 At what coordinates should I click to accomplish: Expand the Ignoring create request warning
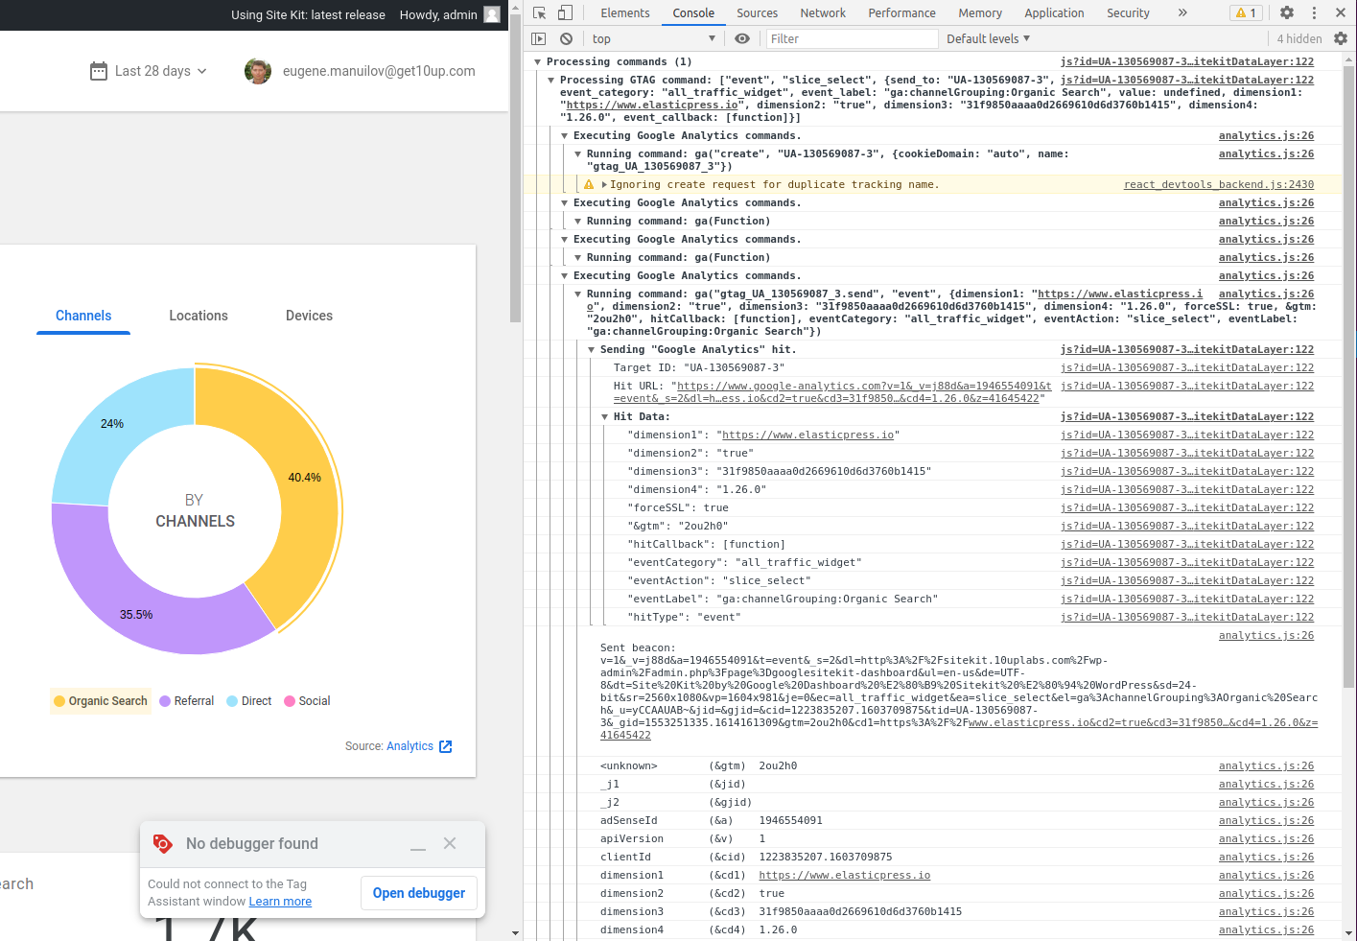pos(604,184)
